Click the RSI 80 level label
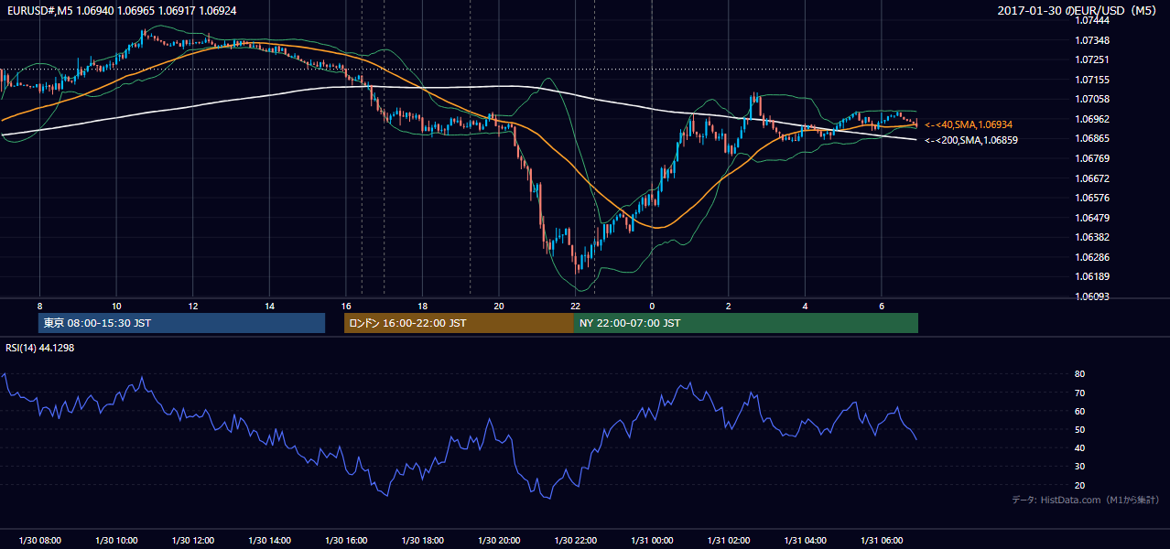 [x=1079, y=374]
